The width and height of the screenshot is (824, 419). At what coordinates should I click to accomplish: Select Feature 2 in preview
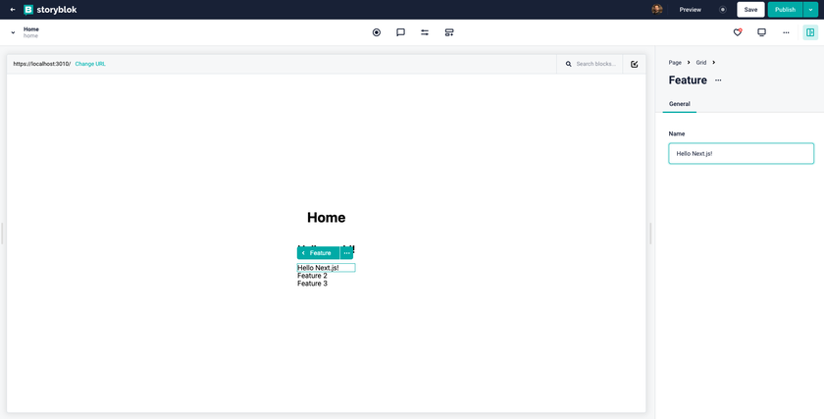click(312, 276)
